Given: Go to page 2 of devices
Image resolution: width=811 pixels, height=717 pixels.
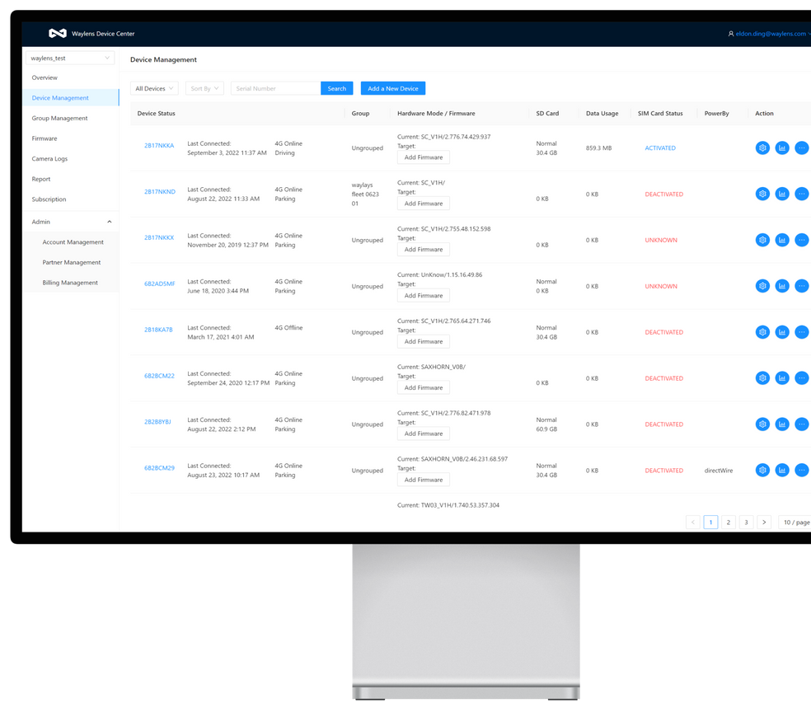Looking at the screenshot, I should tap(729, 523).
